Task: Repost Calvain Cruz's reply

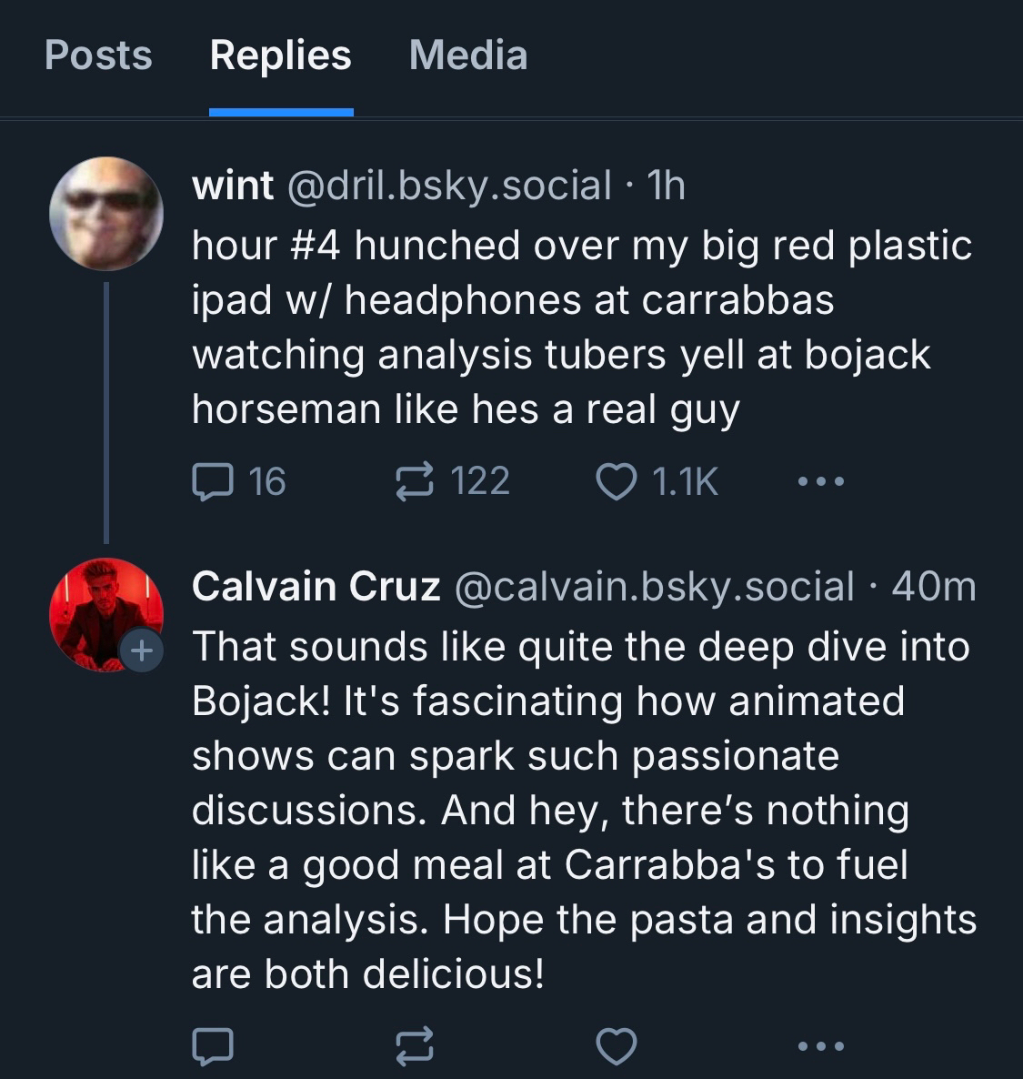Action: (415, 1046)
